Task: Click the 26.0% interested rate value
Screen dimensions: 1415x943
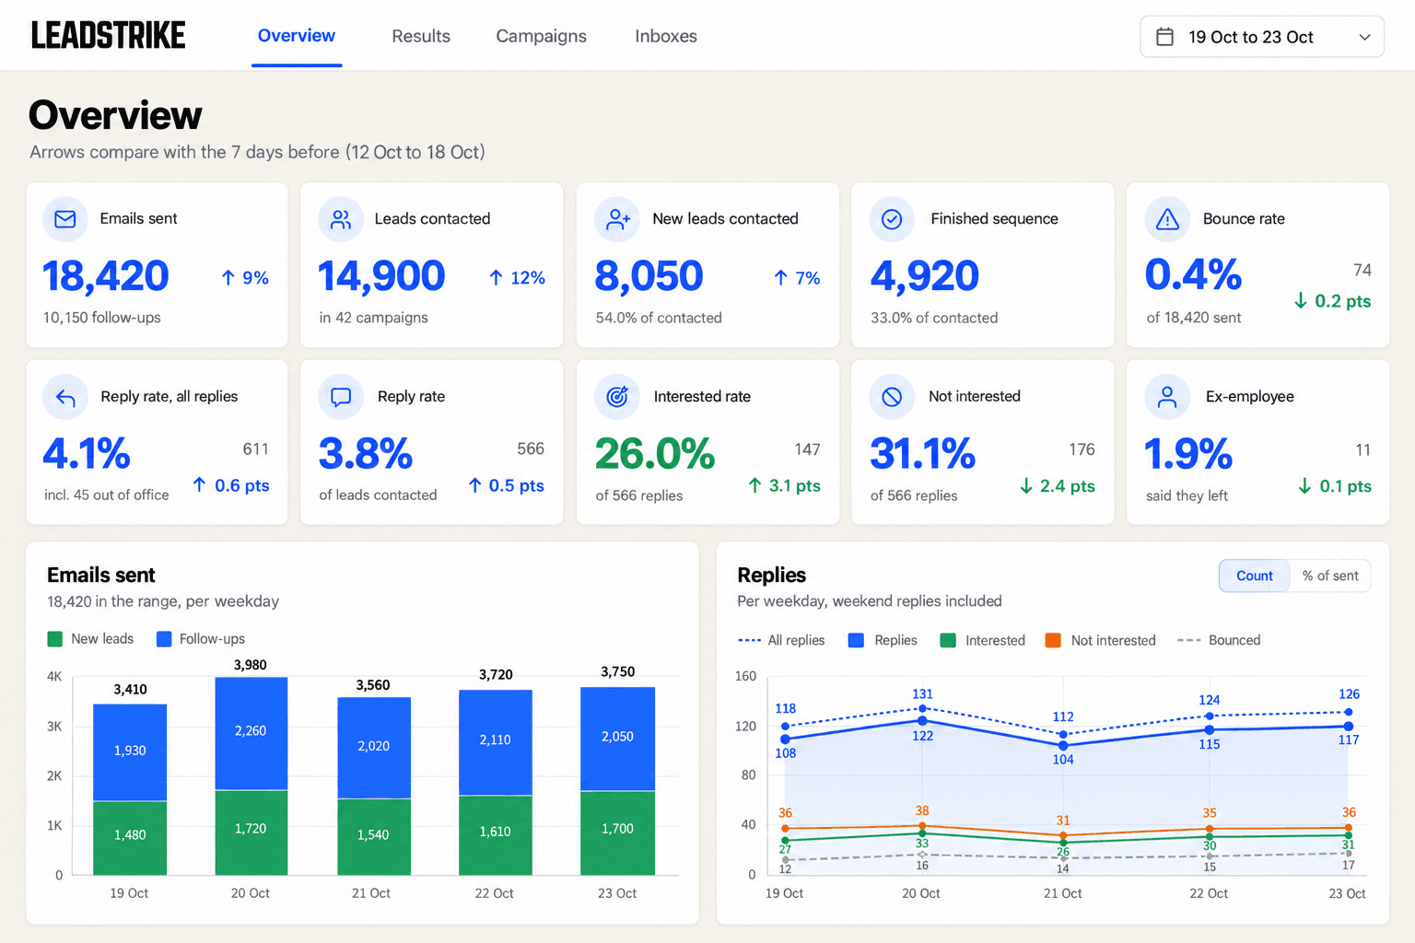Action: tap(655, 453)
